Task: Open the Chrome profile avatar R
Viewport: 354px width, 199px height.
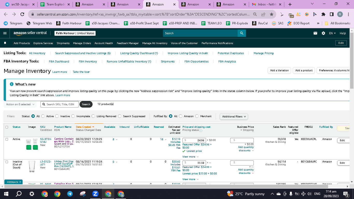Action: point(340,14)
